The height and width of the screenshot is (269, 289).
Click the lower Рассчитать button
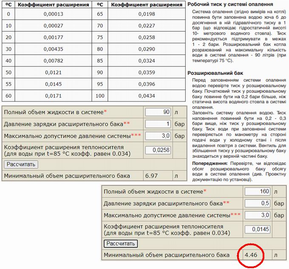pyautogui.click(x=121, y=244)
